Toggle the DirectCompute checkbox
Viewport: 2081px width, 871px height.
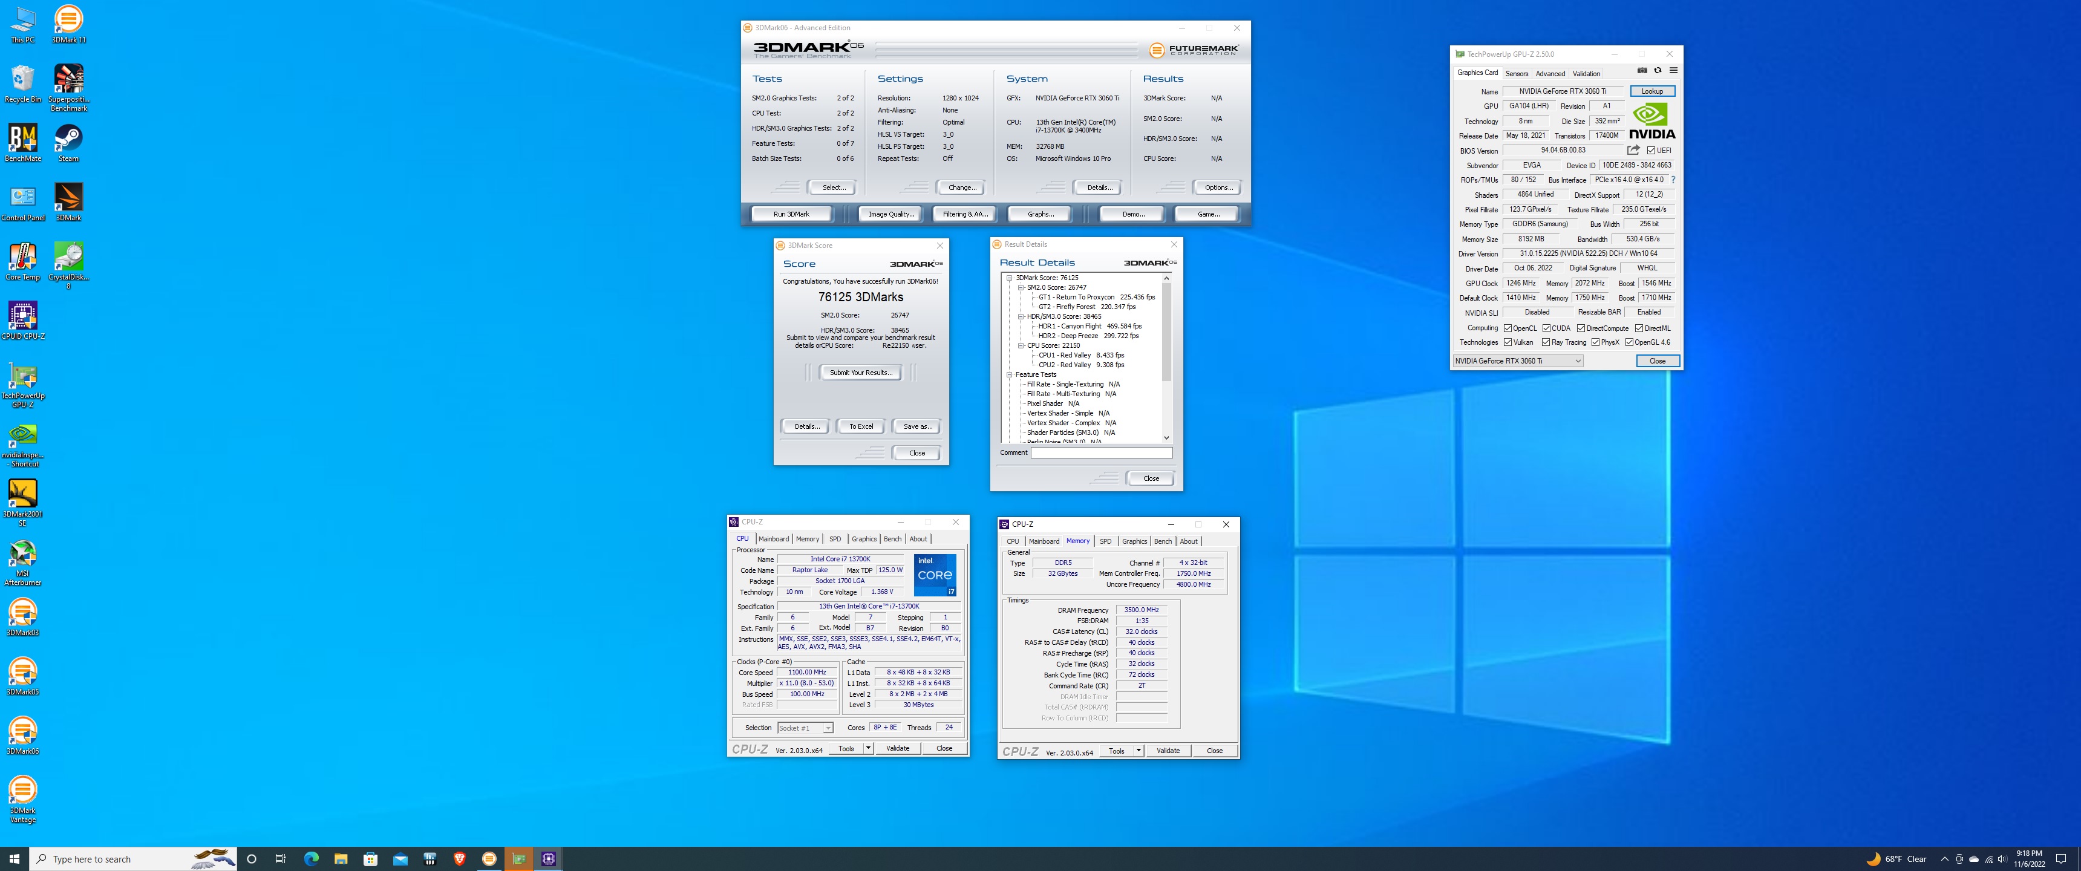pos(1581,328)
